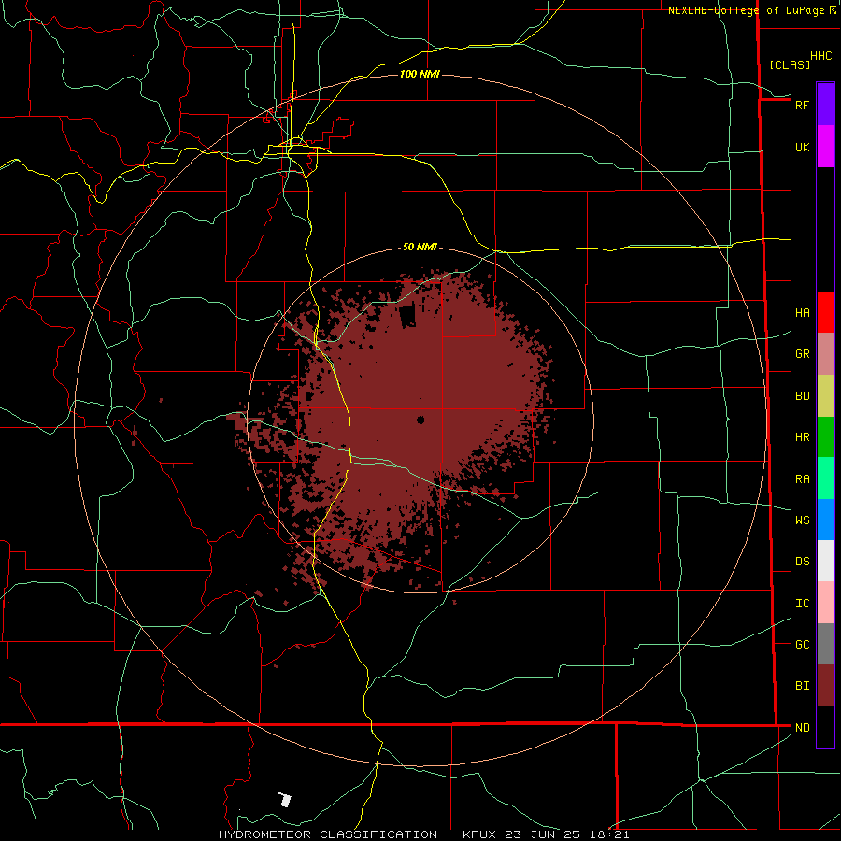Click the "BD" legend label
This screenshot has width=841, height=841.
coord(802,396)
